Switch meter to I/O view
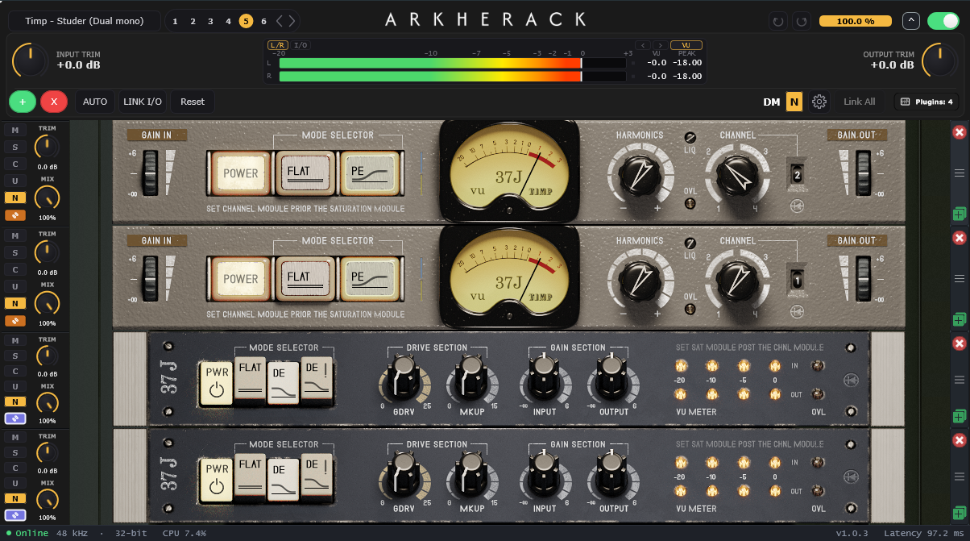Screen dimensions: 970x541 301,45
